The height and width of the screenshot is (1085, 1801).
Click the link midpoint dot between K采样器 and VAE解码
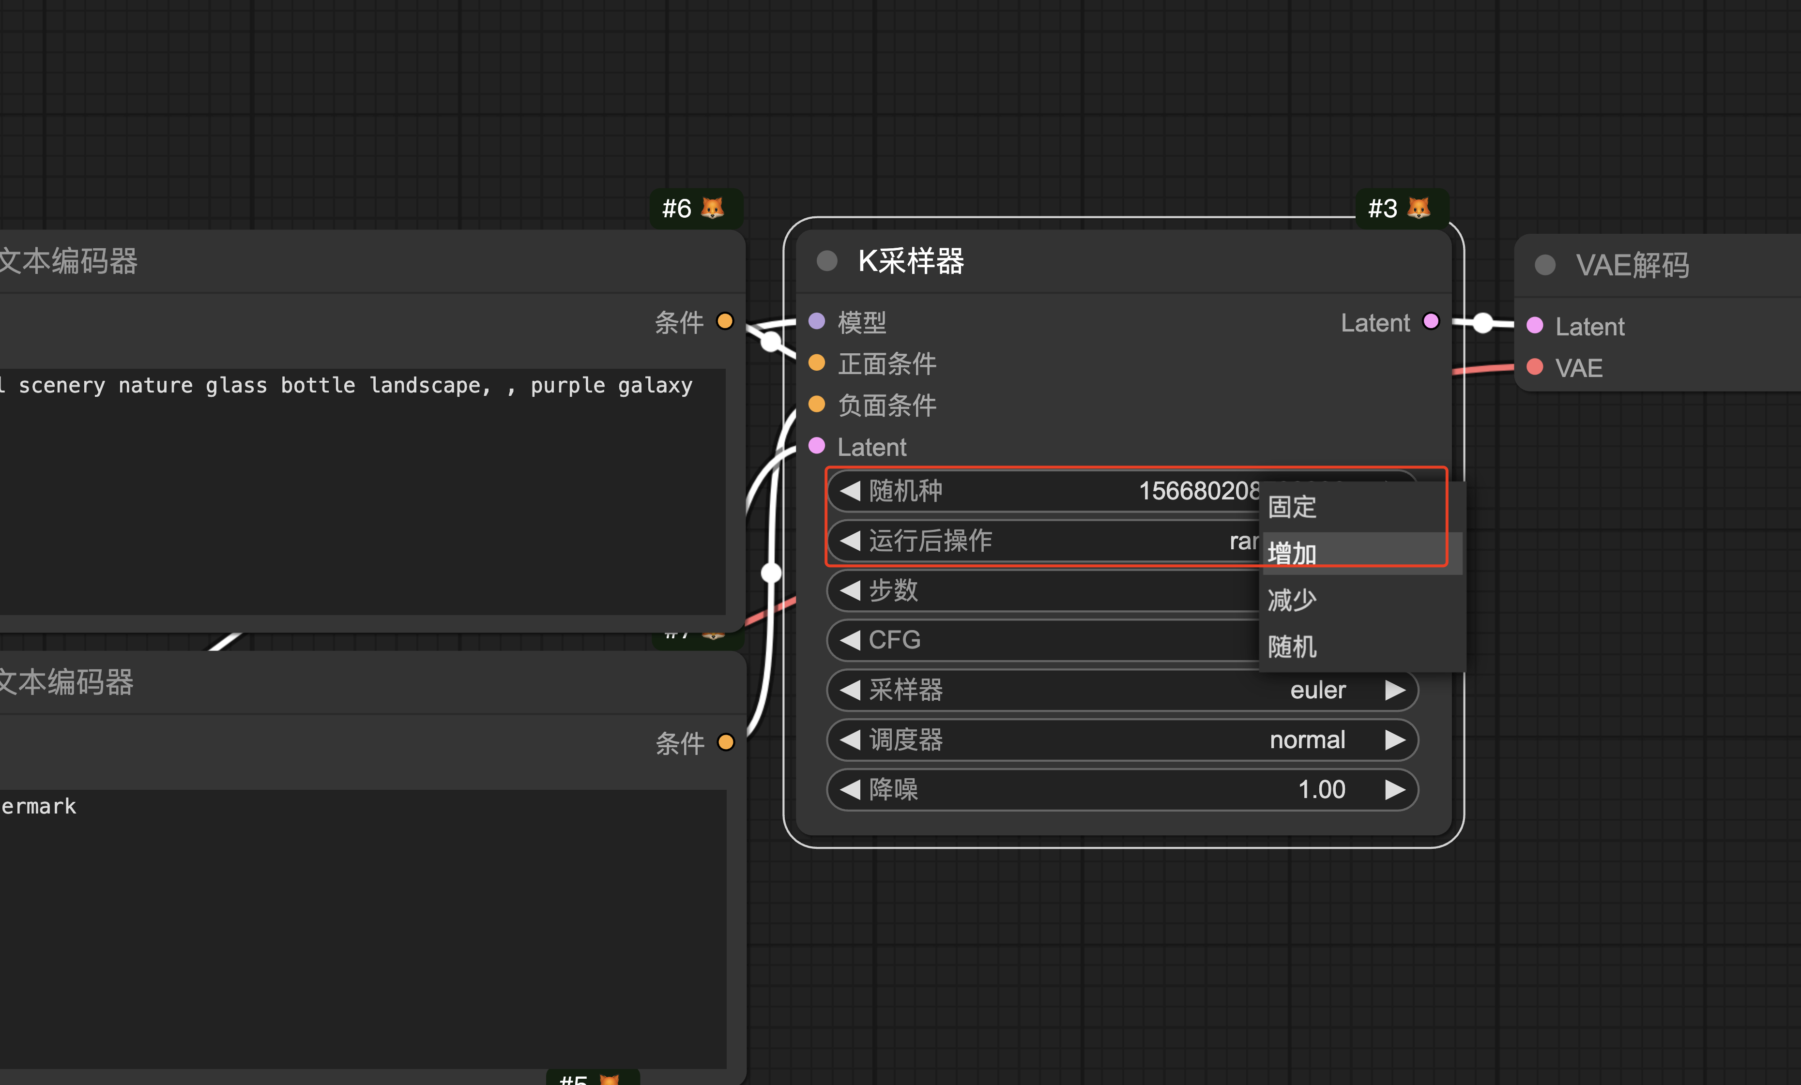tap(1482, 323)
